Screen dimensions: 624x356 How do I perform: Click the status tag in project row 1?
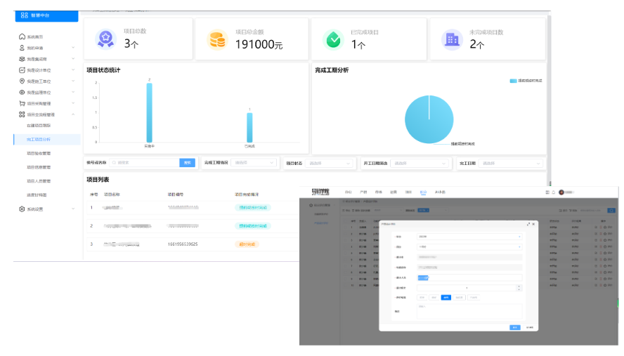(253, 208)
